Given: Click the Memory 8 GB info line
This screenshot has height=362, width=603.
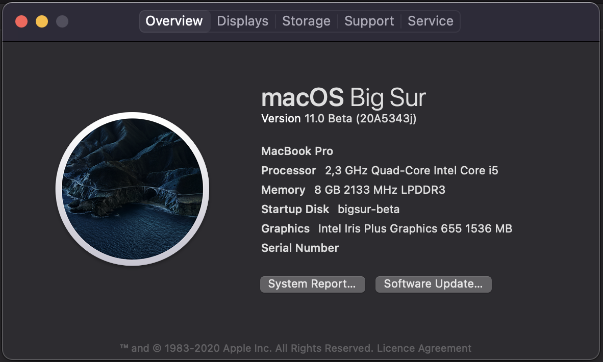Looking at the screenshot, I should [353, 190].
